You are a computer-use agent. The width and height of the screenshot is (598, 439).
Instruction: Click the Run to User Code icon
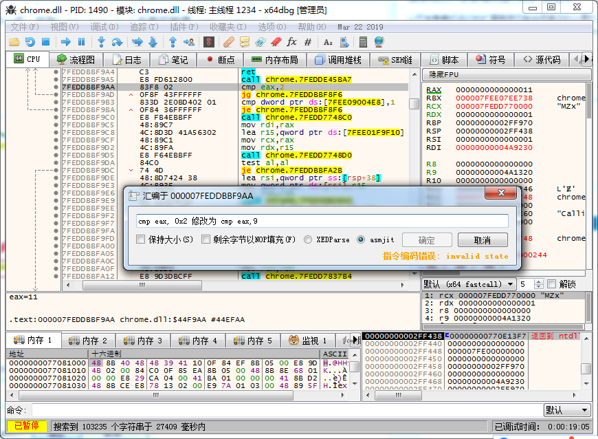click(189, 42)
